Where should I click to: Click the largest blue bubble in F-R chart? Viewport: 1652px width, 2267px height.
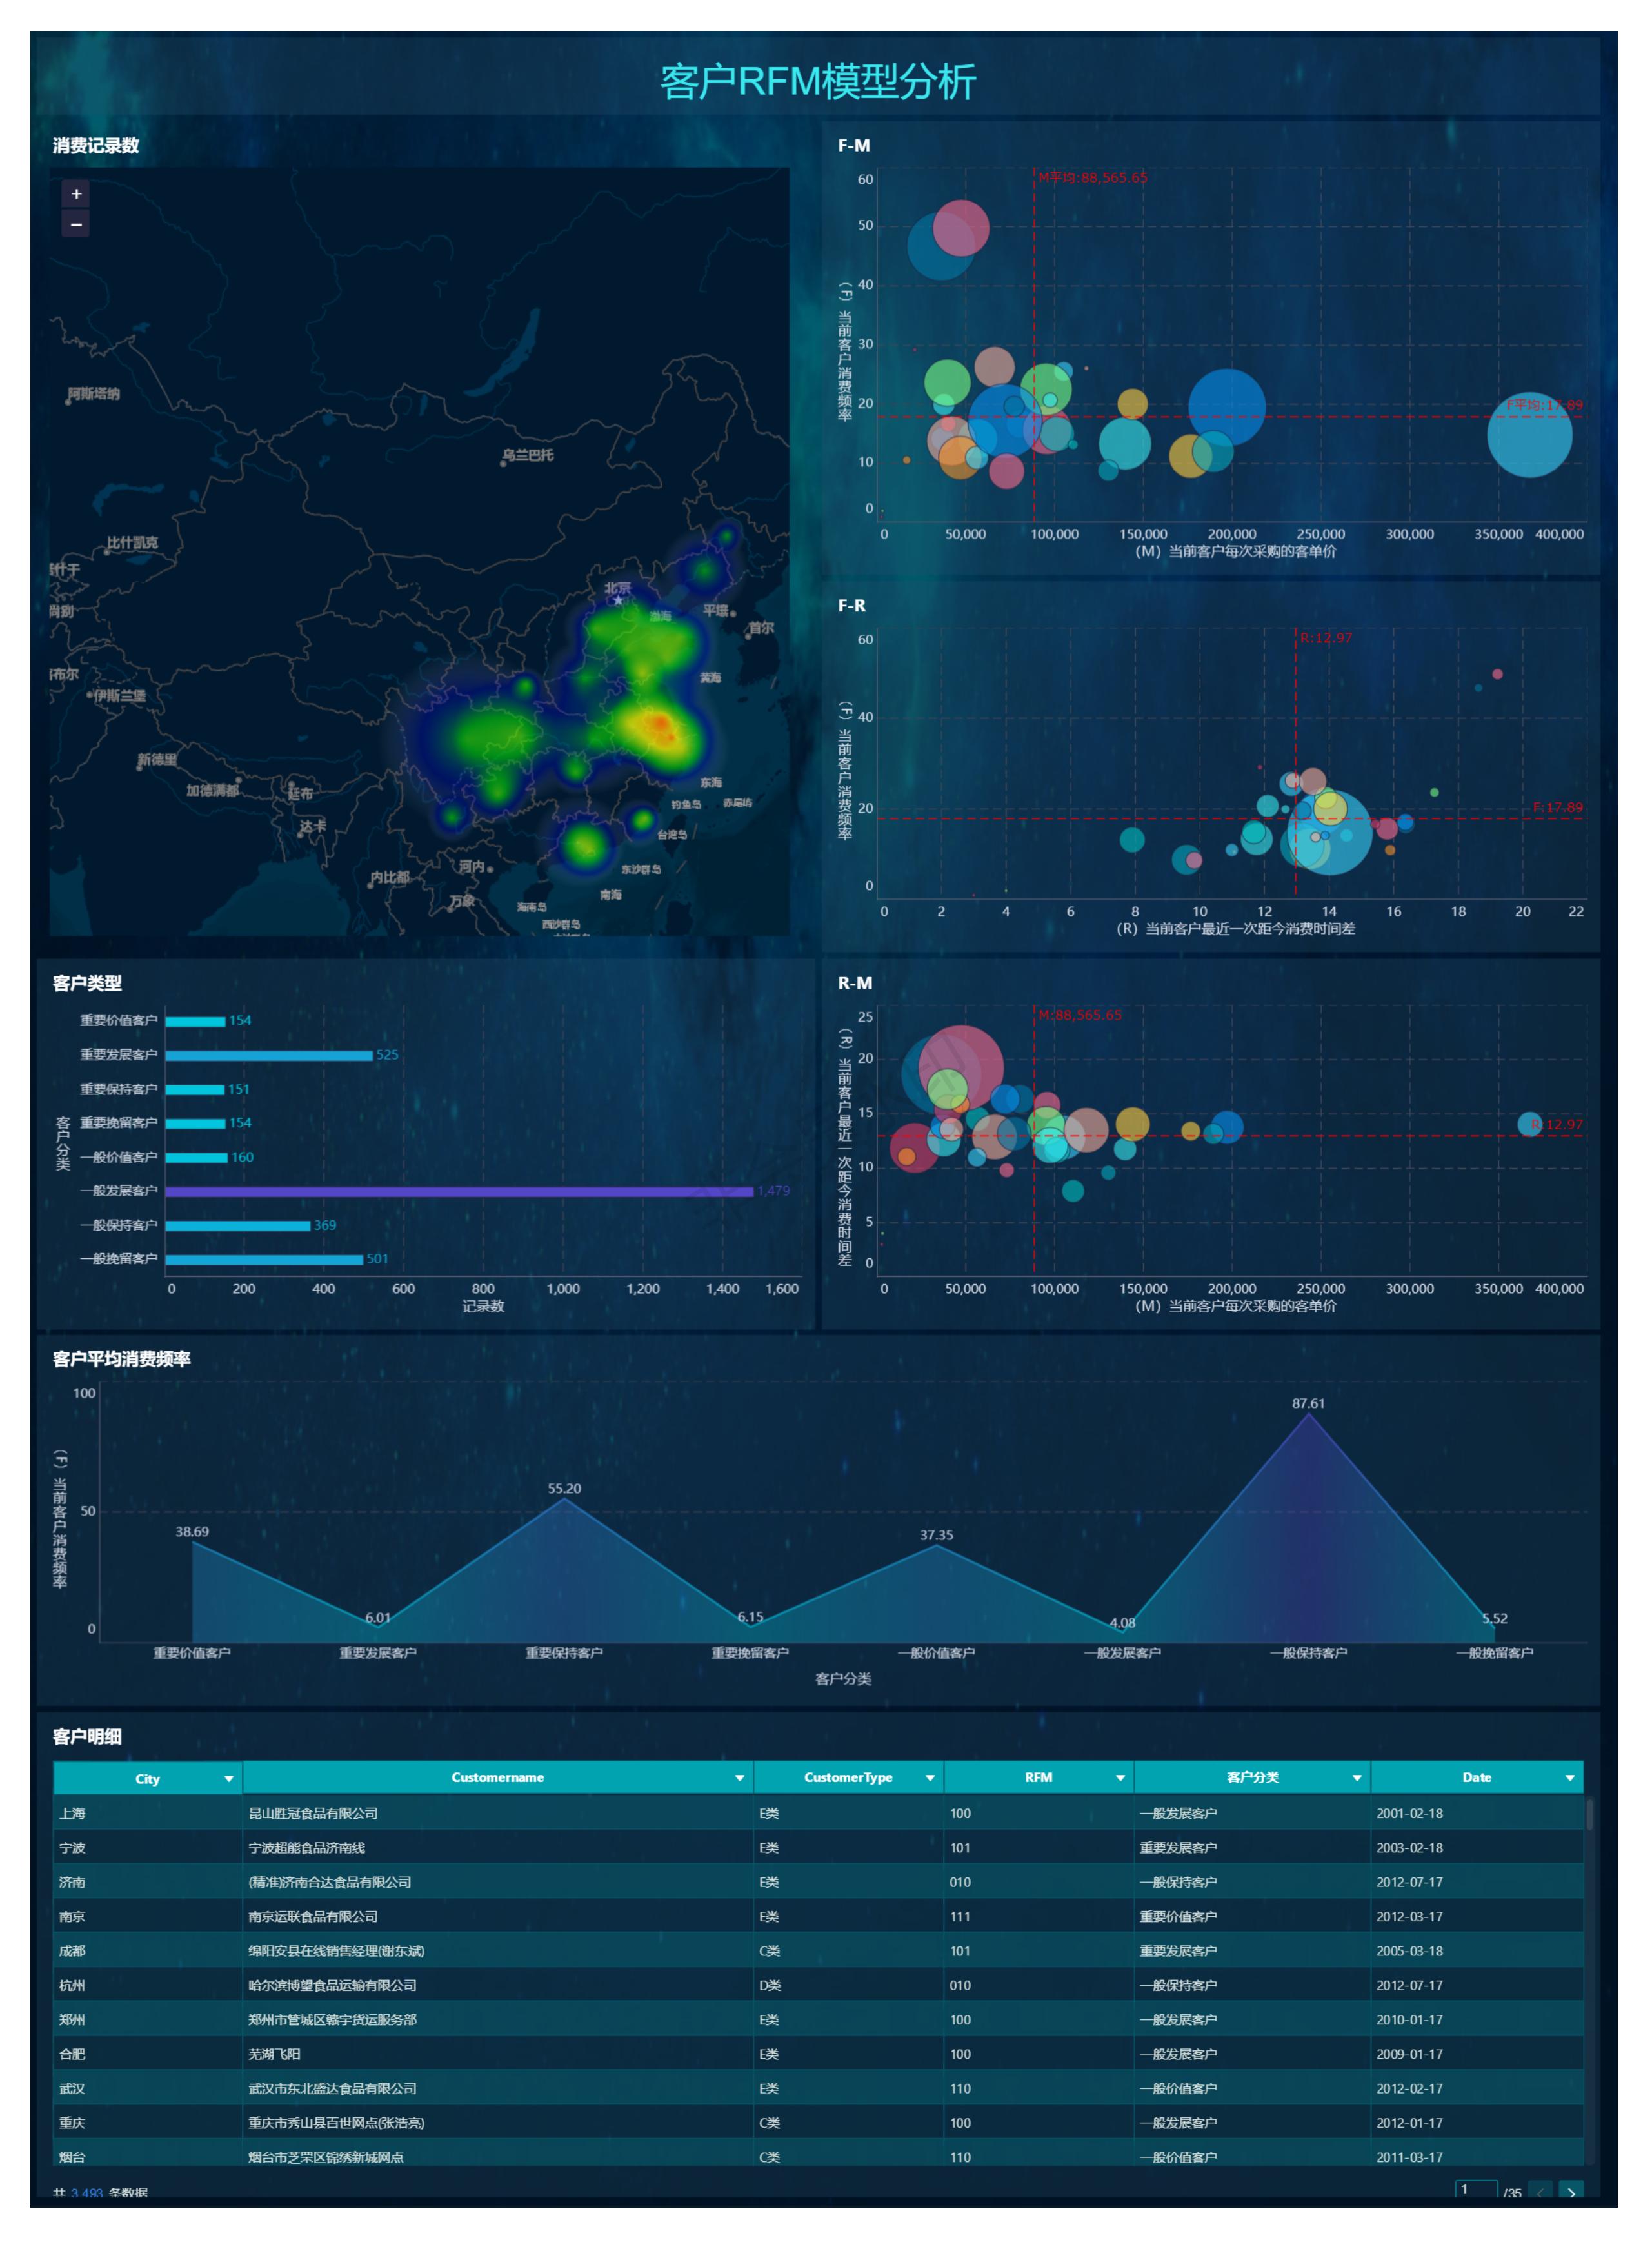[1330, 833]
